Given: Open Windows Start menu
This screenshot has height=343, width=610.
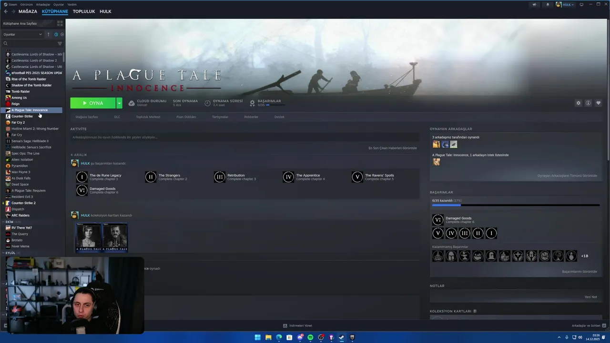Looking at the screenshot, I should click(x=258, y=337).
